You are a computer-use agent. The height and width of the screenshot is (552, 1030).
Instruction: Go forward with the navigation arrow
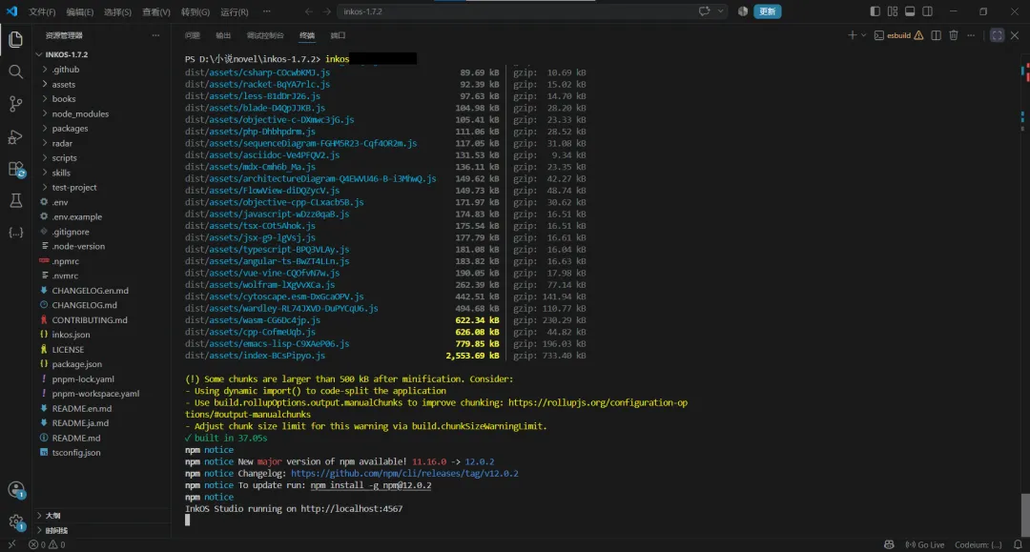pyautogui.click(x=326, y=11)
